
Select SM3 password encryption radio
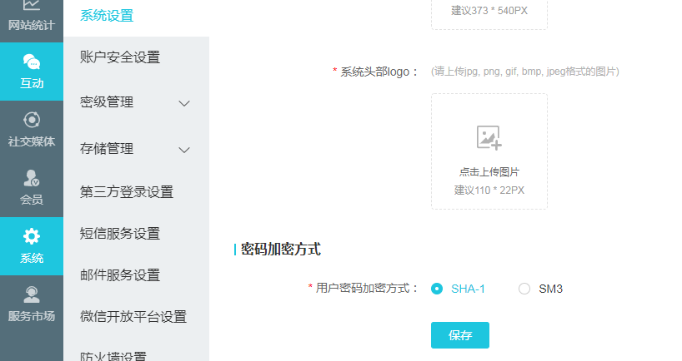pyautogui.click(x=524, y=289)
